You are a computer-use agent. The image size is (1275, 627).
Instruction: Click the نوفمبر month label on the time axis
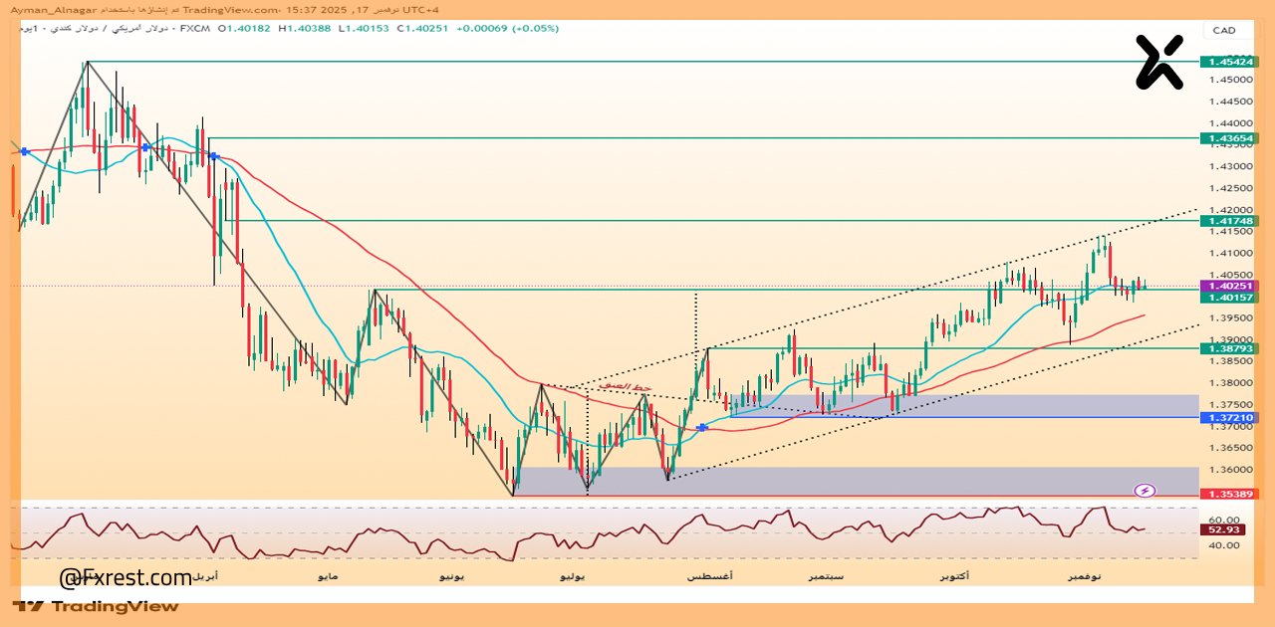coord(1084,575)
